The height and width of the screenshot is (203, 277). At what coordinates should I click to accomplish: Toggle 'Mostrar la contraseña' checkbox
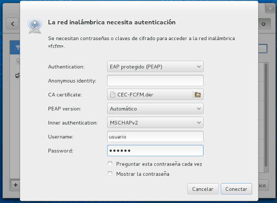(110, 174)
